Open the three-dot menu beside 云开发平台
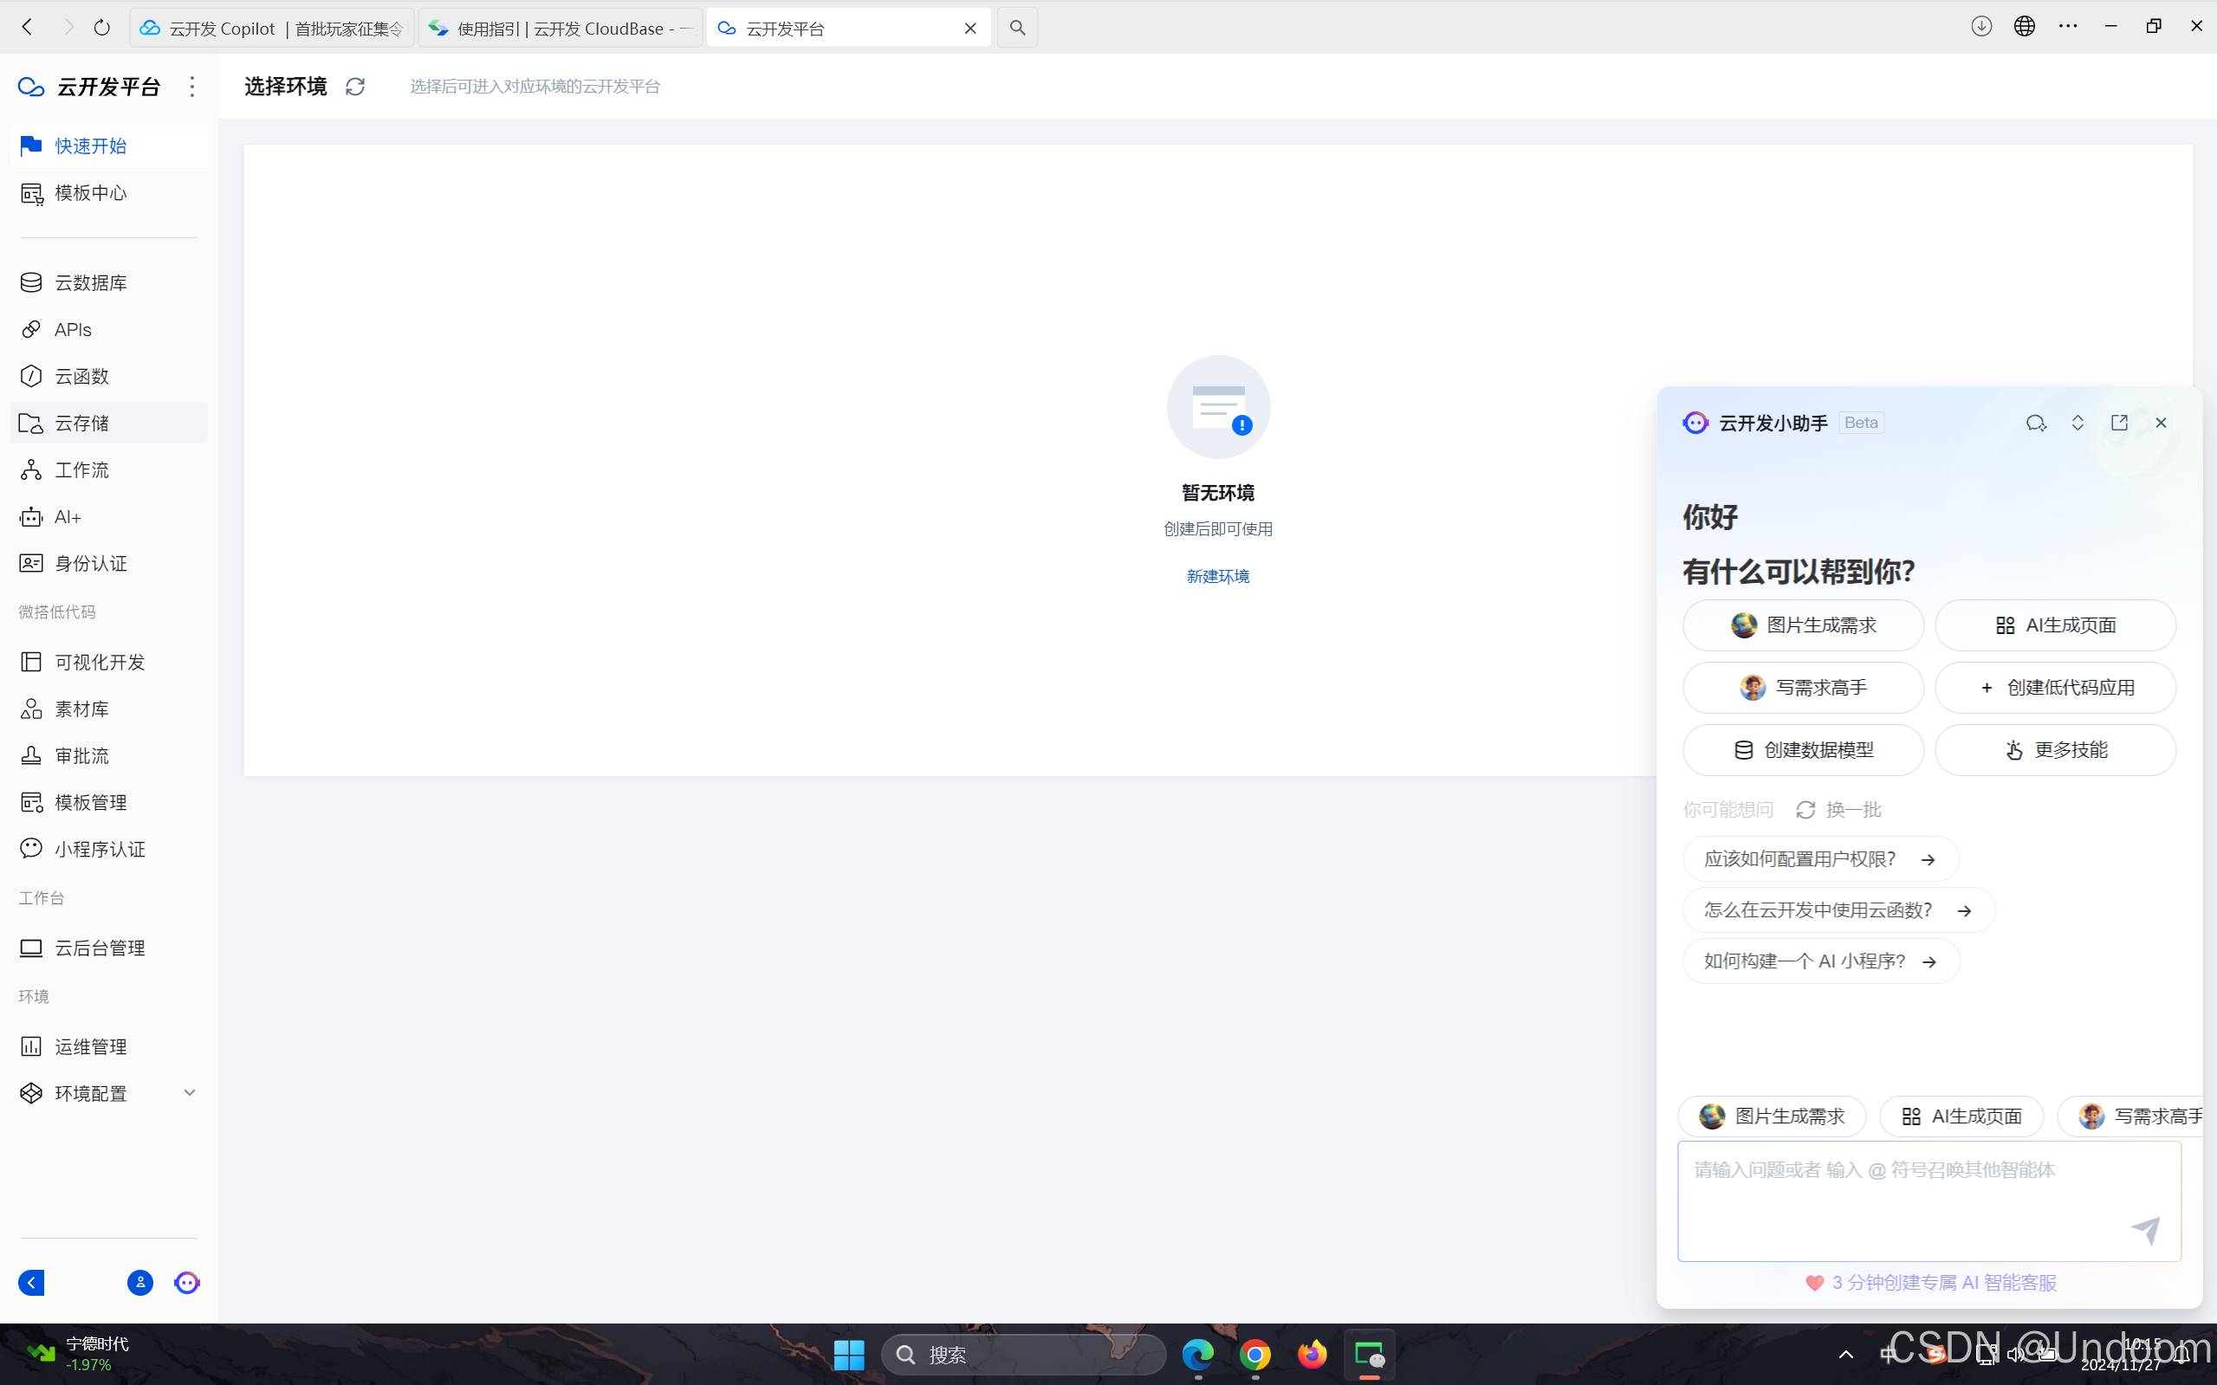Image resolution: width=2217 pixels, height=1385 pixels. pos(191,86)
